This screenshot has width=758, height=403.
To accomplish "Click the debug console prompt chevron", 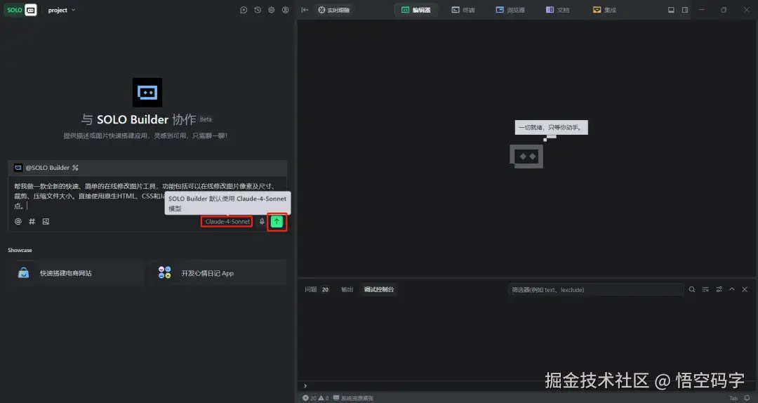I will (x=305, y=385).
